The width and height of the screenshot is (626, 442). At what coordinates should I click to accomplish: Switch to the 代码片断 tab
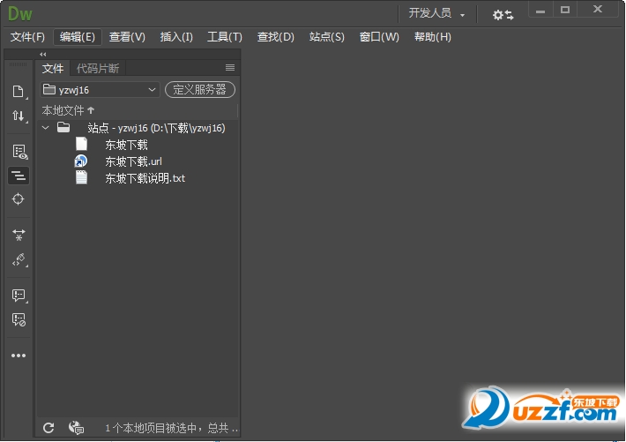(x=97, y=68)
